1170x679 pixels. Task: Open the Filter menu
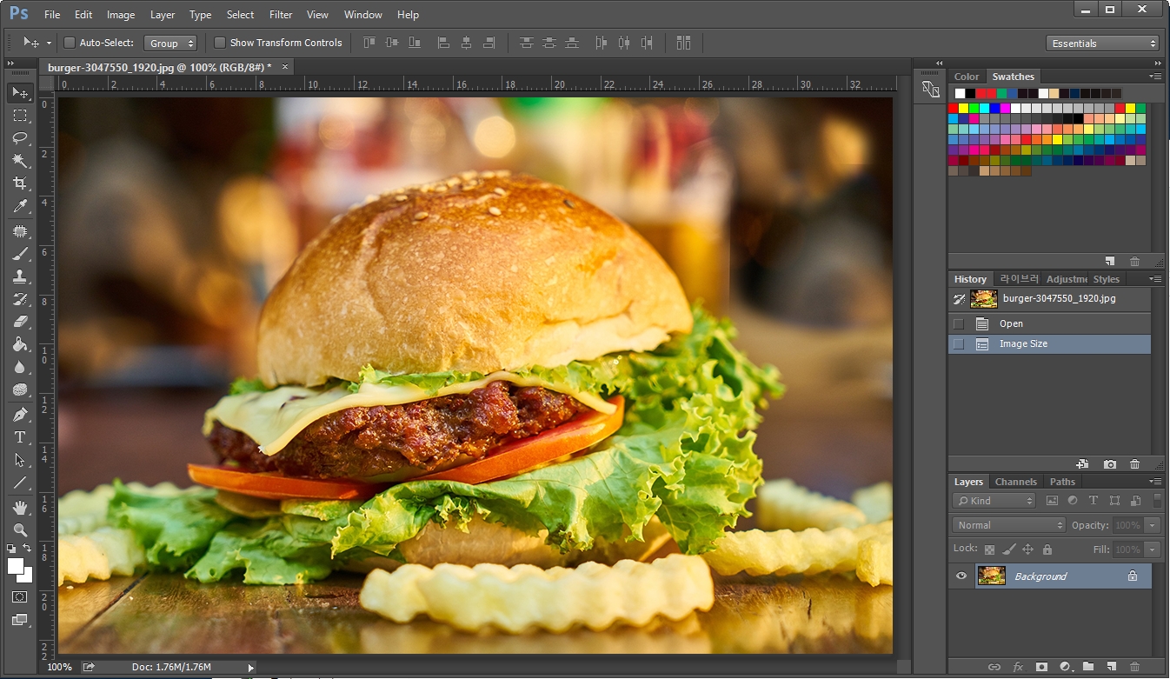point(281,15)
